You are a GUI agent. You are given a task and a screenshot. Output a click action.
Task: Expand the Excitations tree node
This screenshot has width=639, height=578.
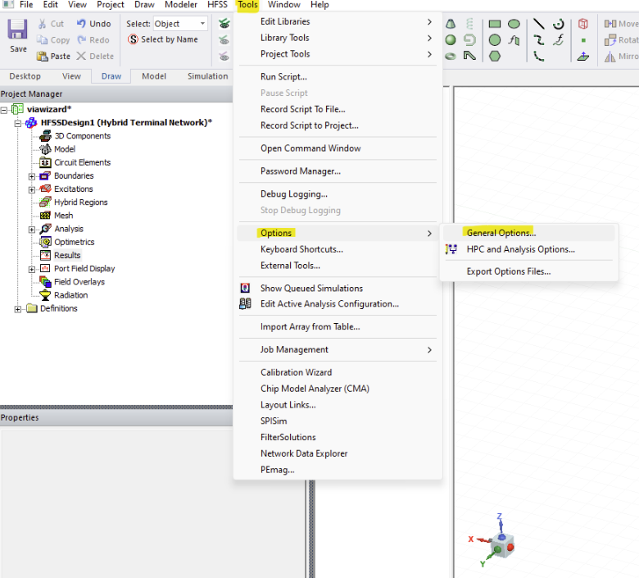coord(32,189)
